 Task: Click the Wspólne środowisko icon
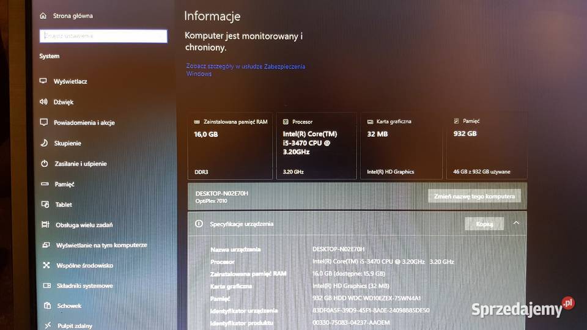[46, 265]
